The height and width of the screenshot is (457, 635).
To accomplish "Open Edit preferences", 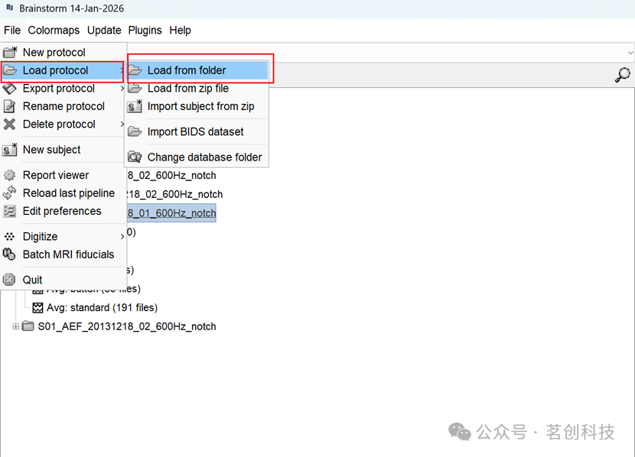I will pos(63,211).
